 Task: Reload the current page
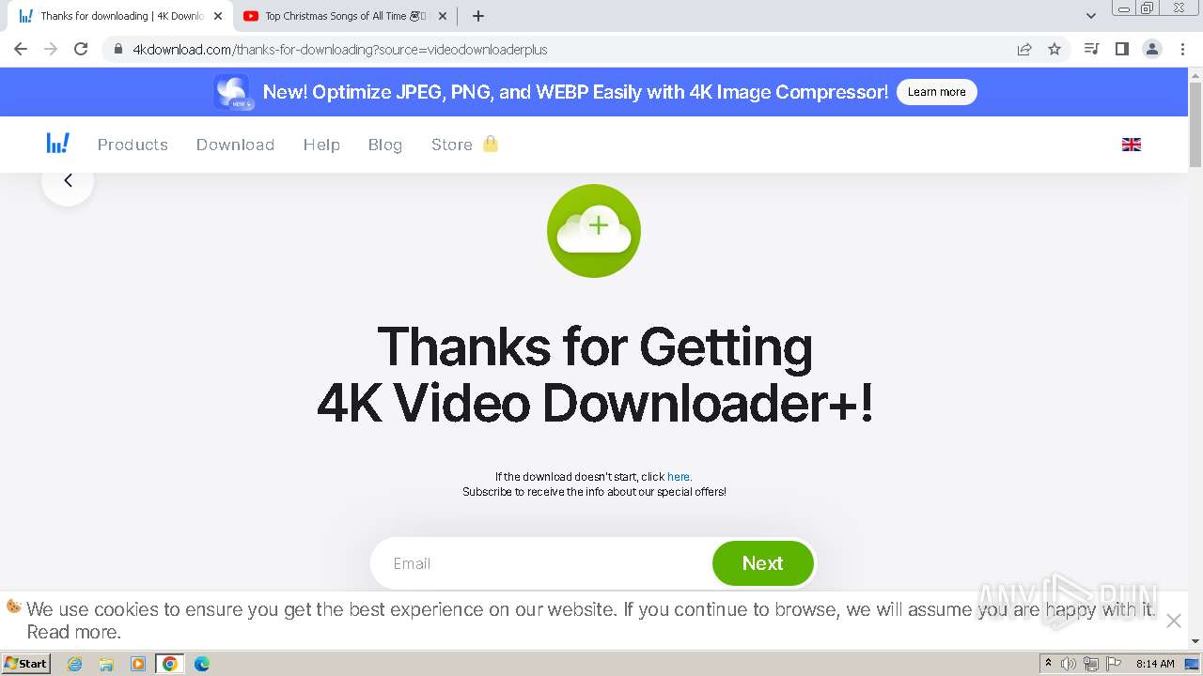pyautogui.click(x=81, y=49)
